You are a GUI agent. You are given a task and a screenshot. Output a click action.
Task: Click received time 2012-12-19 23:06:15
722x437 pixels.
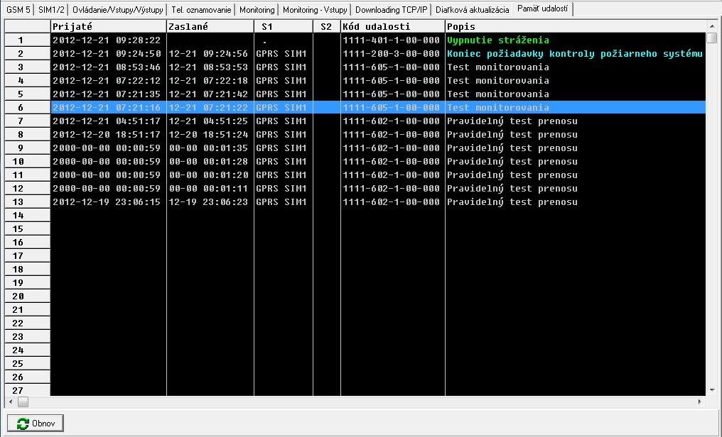point(107,201)
